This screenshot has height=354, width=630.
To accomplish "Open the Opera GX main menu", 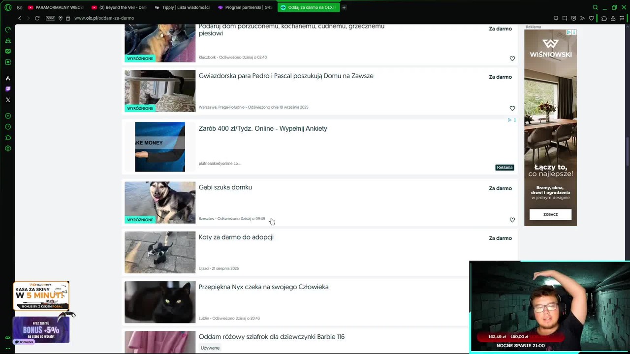I will pos(8,7).
